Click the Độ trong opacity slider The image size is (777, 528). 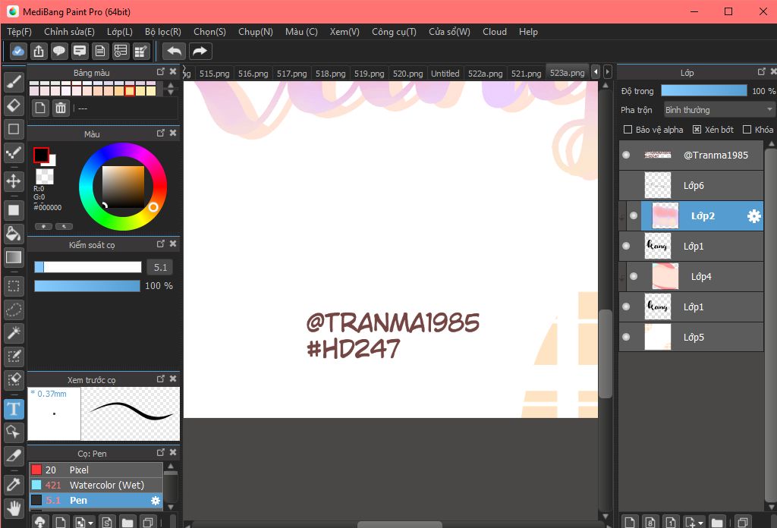click(703, 90)
